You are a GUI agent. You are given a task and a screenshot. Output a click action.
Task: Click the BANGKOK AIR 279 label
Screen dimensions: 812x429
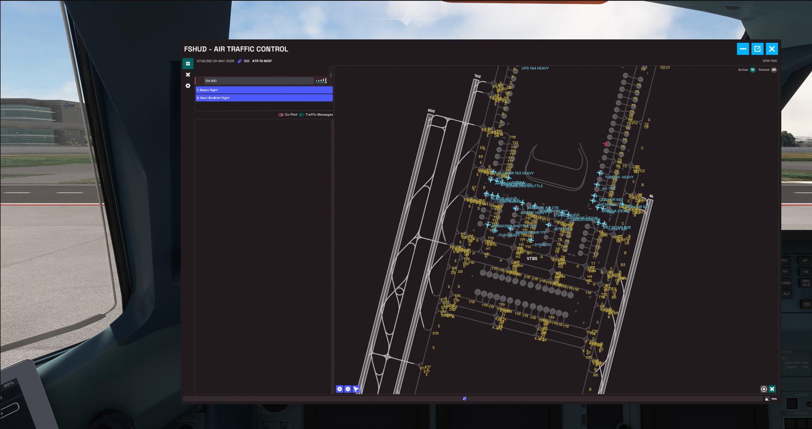click(543, 208)
